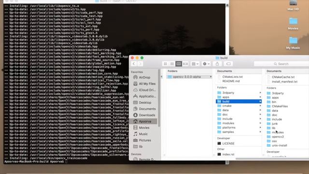The height and width of the screenshot is (174, 309).
Task: Select index.rst file
Action: click(x=228, y=154)
